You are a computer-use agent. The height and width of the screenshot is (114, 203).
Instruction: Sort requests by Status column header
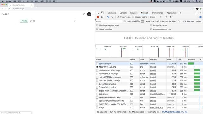coord(134,60)
